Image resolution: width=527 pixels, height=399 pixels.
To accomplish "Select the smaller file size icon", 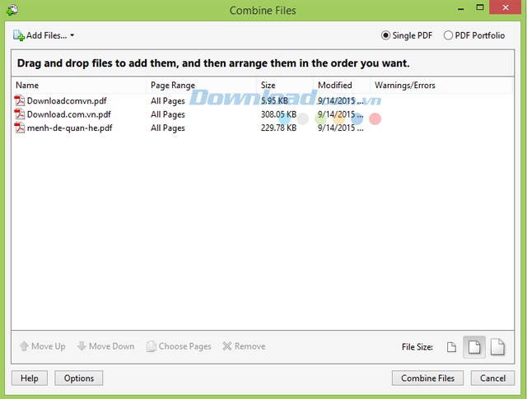I will (451, 347).
